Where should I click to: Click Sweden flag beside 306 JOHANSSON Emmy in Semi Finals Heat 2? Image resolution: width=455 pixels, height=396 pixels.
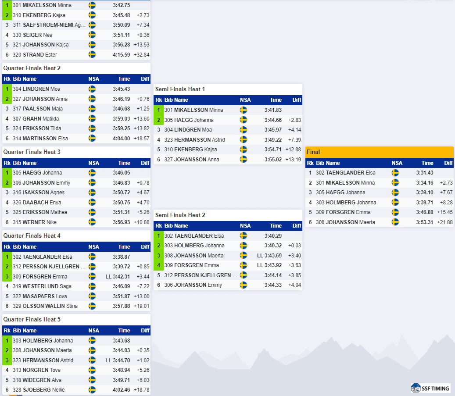[x=244, y=285]
